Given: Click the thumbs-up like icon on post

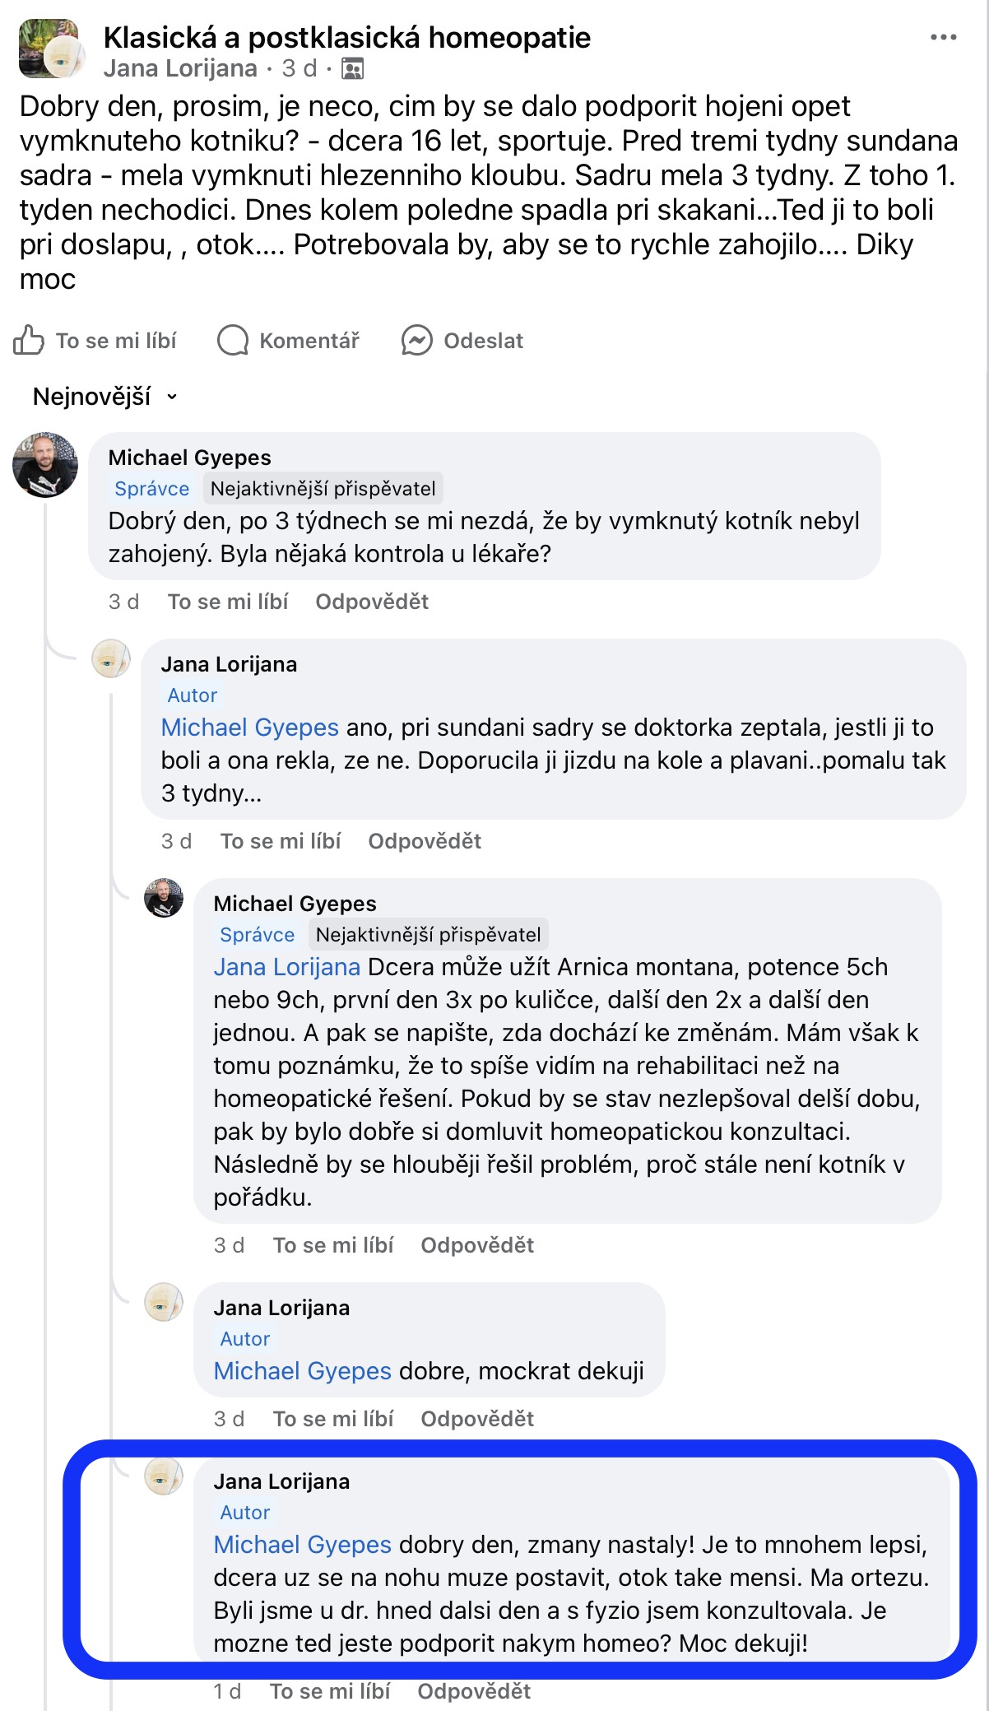Looking at the screenshot, I should pyautogui.click(x=29, y=340).
